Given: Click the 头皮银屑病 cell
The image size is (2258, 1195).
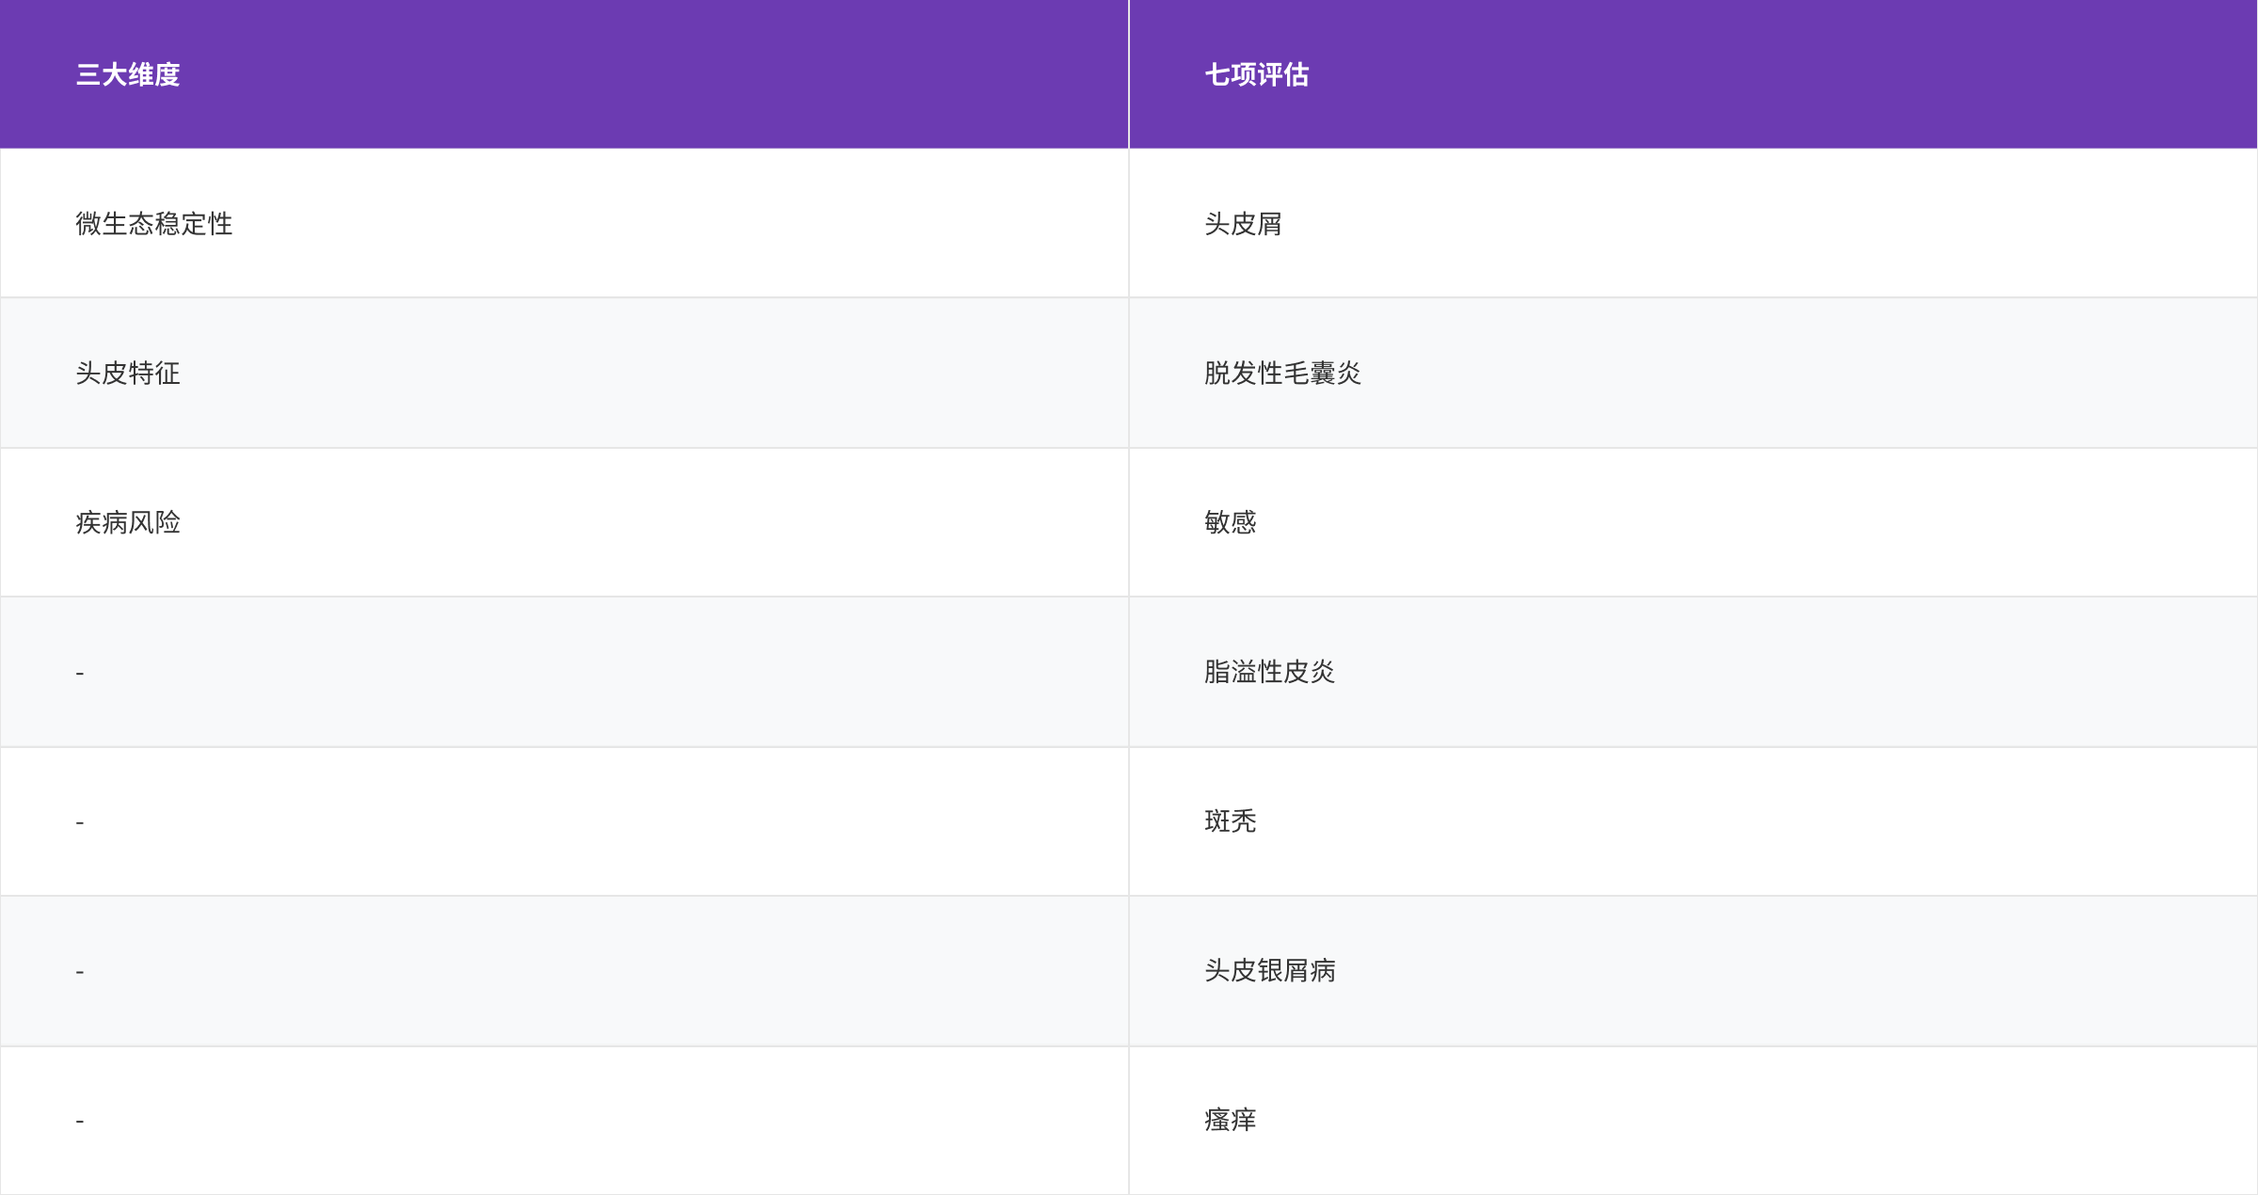Looking at the screenshot, I should point(1269,970).
